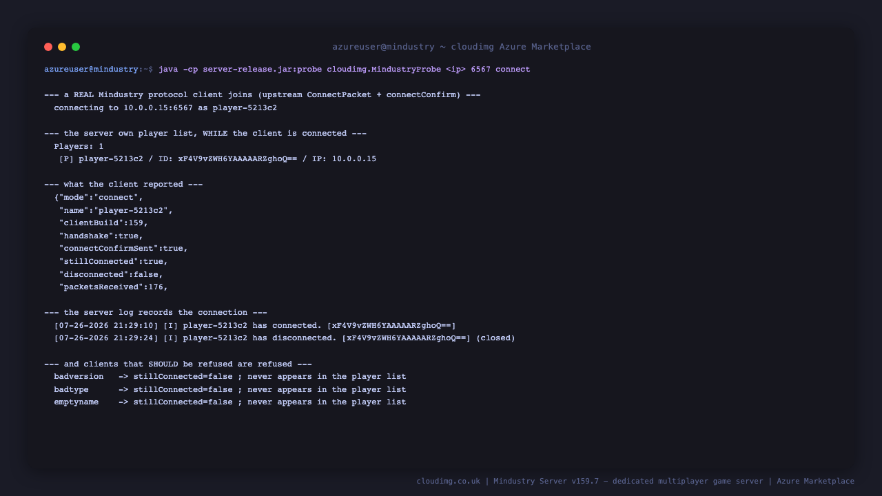Click the {"mode":"connect", line

[x=99, y=198]
